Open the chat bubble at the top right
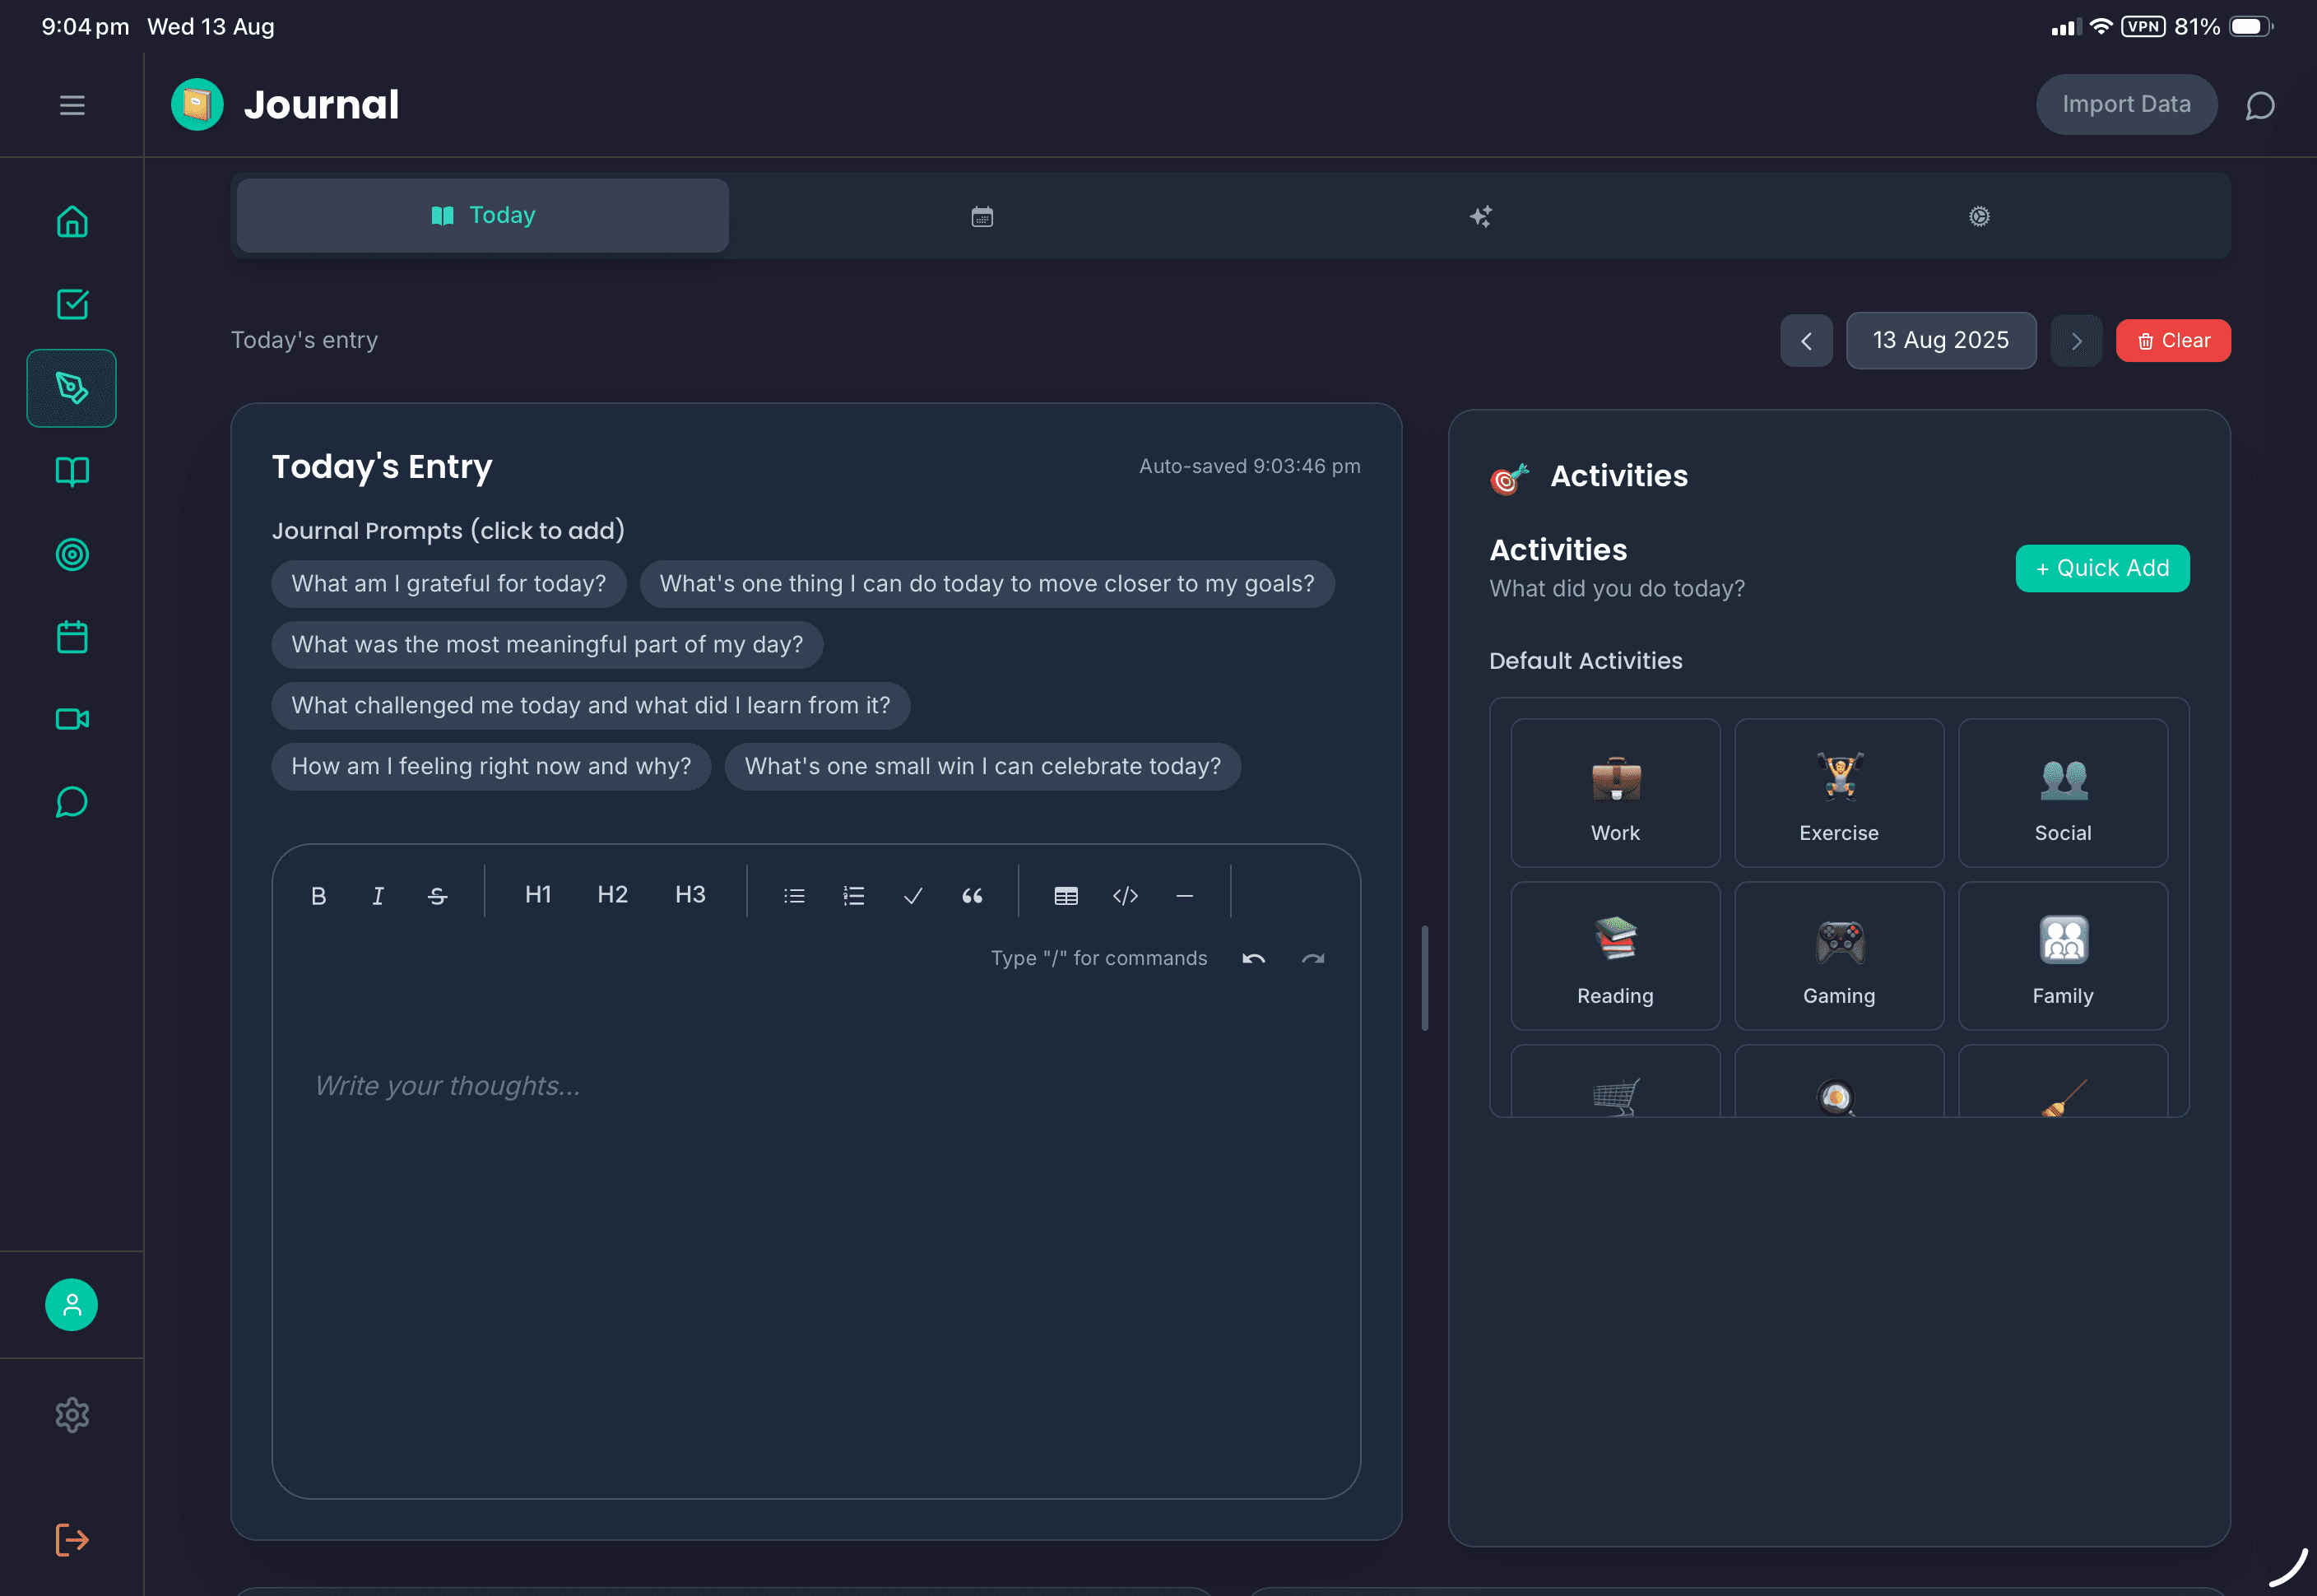2317x1596 pixels. coord(2259,104)
